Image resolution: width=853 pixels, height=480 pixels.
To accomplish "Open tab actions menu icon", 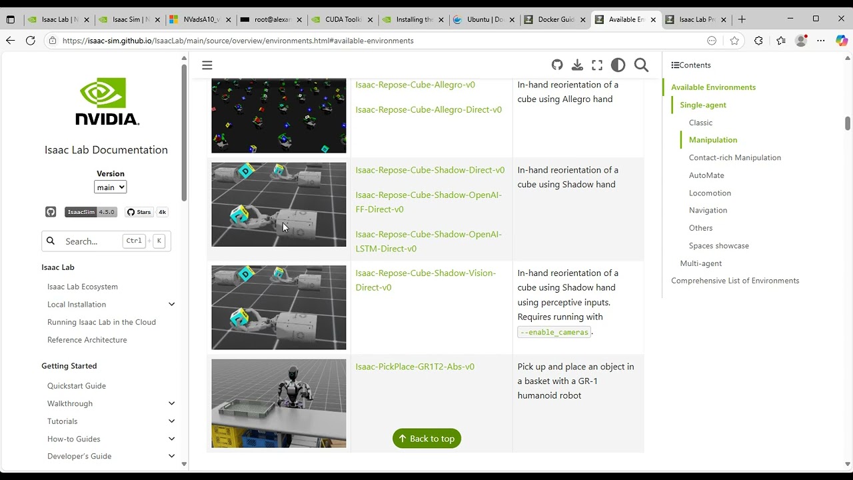I will point(10,19).
